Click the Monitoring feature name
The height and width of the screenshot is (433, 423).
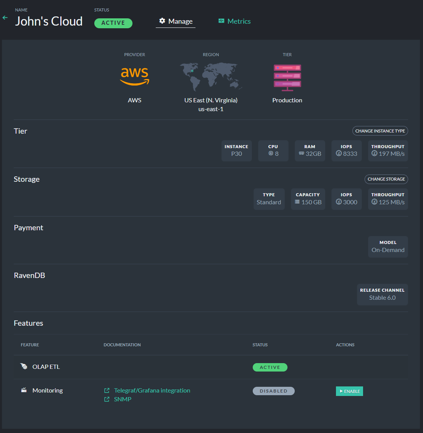coord(47,391)
